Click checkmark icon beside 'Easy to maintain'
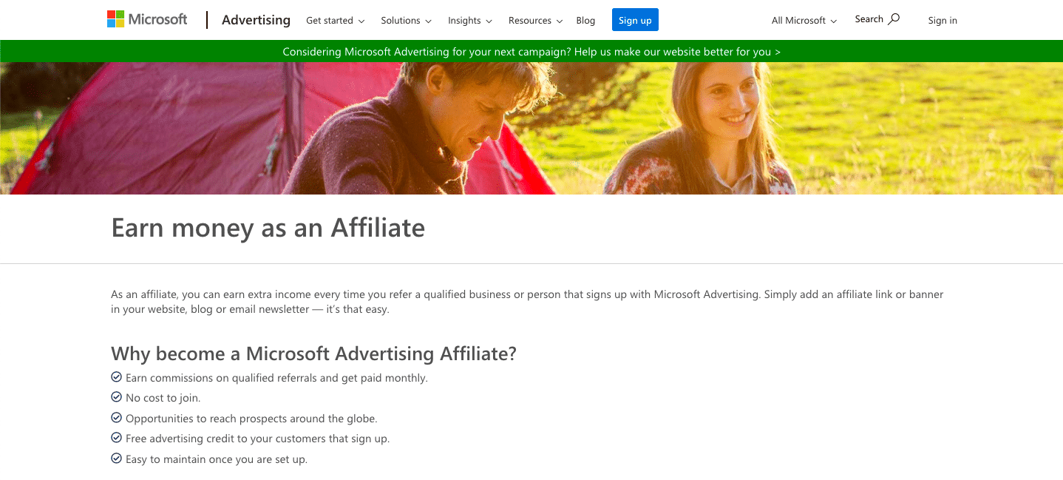1063x480 pixels. [x=116, y=459]
